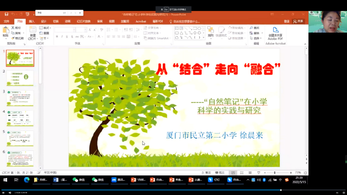Create and share Adobe PDF
Image resolution: width=347 pixels, height=195 pixels.
(x=275, y=33)
